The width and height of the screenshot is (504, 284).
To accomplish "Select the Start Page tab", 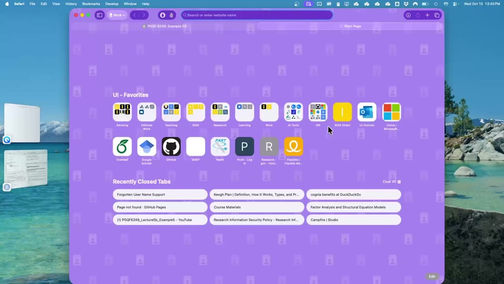I will (x=350, y=26).
